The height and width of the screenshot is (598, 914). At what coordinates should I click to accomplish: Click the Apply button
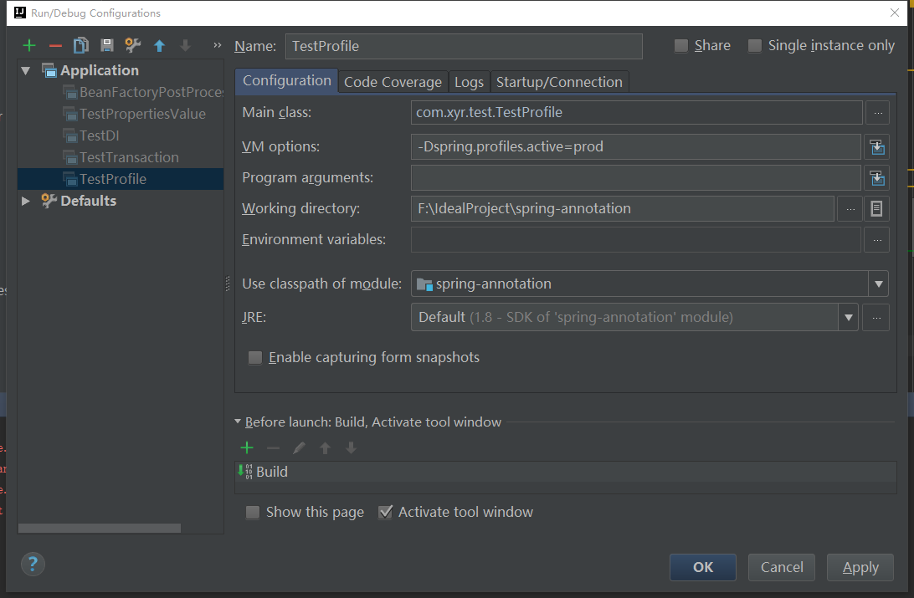click(x=860, y=567)
